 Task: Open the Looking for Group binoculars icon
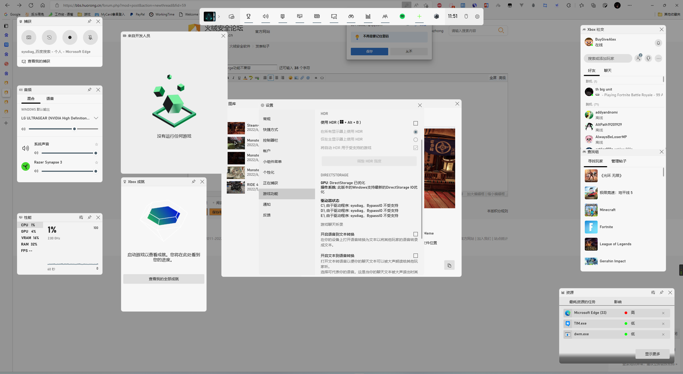pos(351,16)
